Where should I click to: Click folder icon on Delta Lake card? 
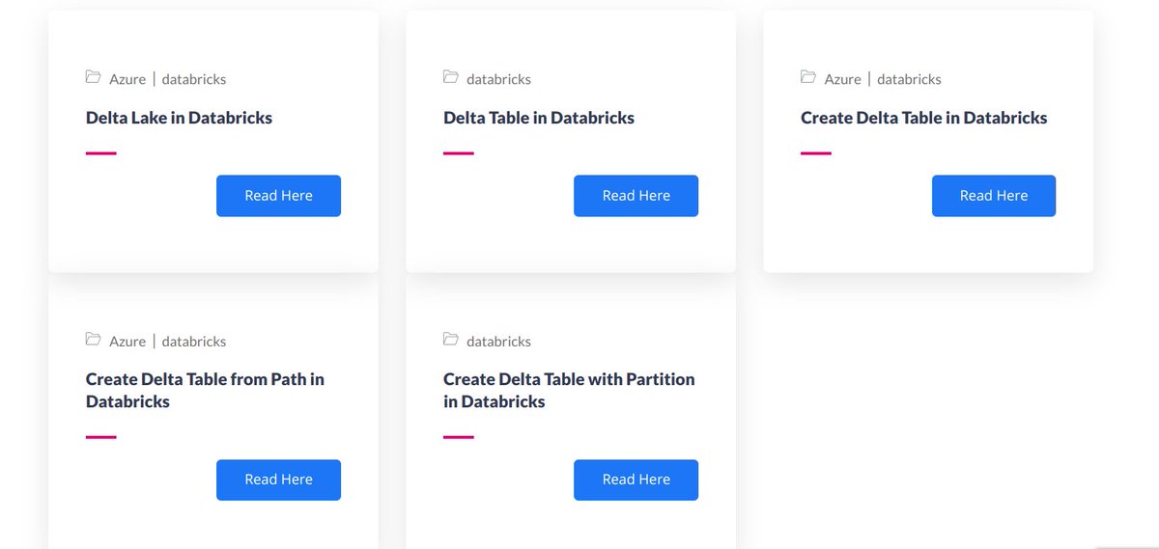click(x=93, y=77)
